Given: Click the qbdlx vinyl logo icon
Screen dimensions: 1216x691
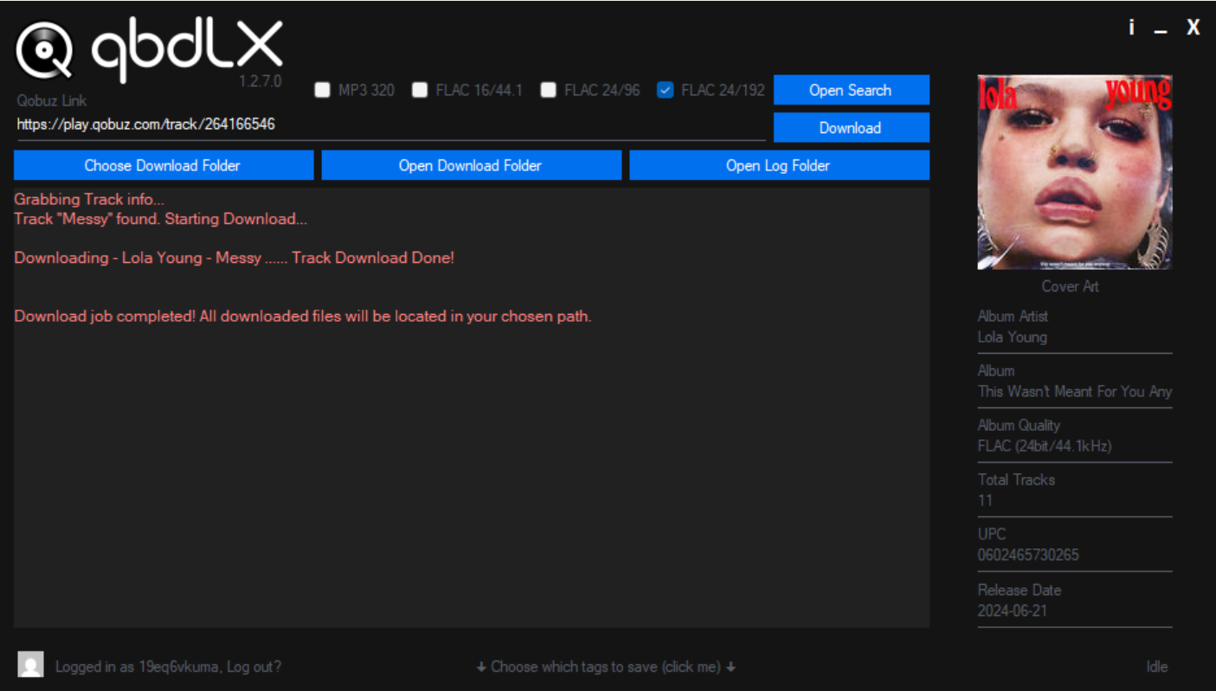Looking at the screenshot, I should click(x=44, y=51).
